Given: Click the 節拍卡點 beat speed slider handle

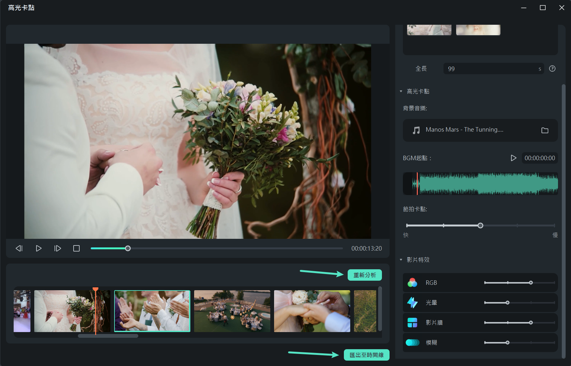Looking at the screenshot, I should (480, 225).
